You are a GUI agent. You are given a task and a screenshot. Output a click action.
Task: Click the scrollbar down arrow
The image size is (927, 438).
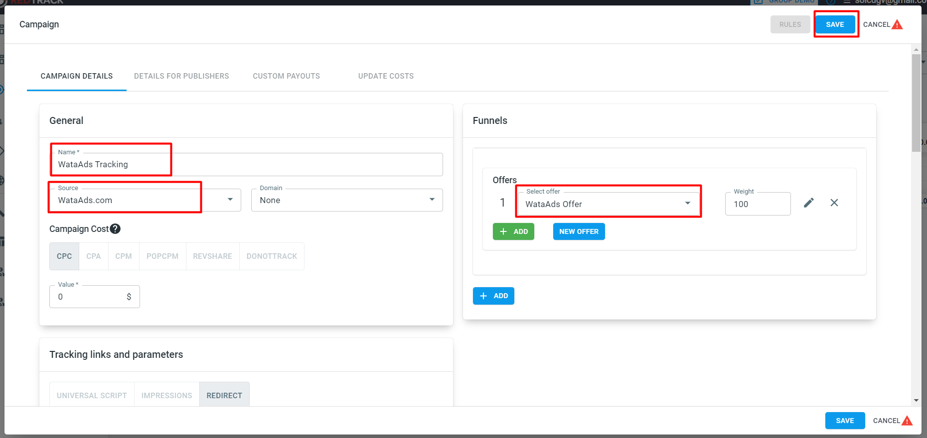point(916,400)
